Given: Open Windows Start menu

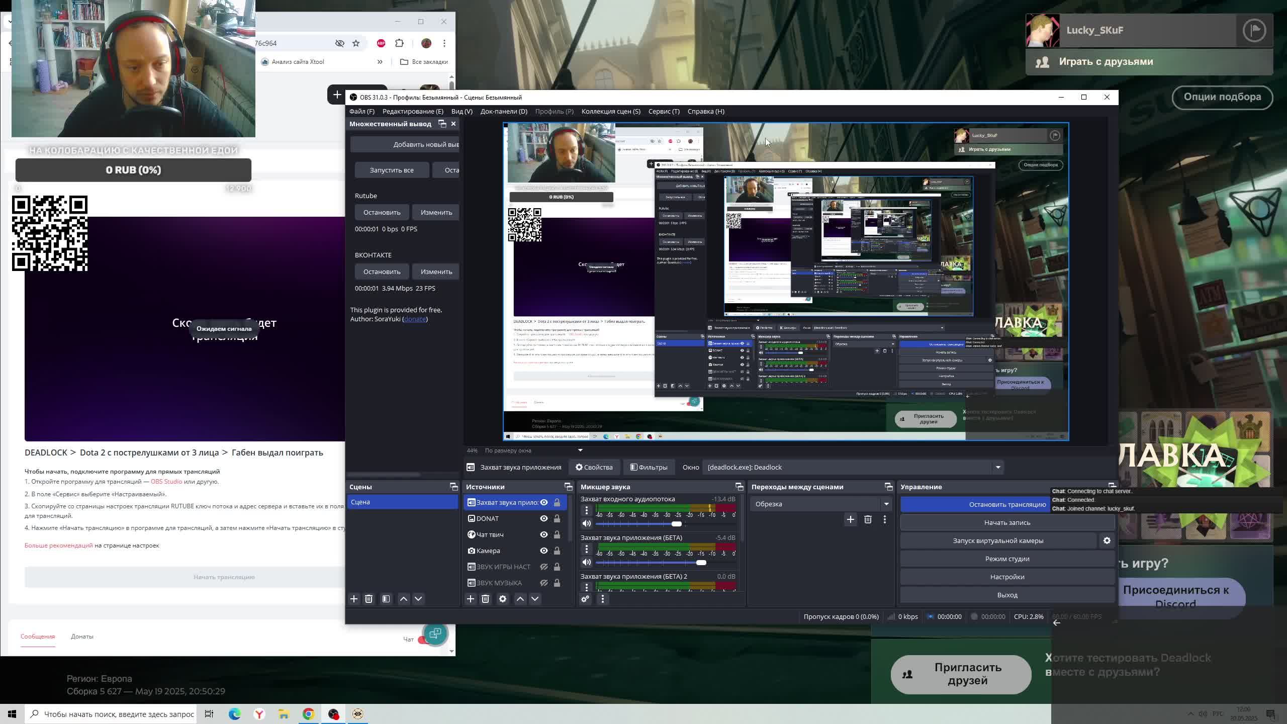Looking at the screenshot, I should (x=12, y=714).
